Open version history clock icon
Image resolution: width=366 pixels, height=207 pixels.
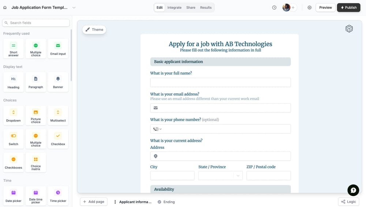point(274,7)
